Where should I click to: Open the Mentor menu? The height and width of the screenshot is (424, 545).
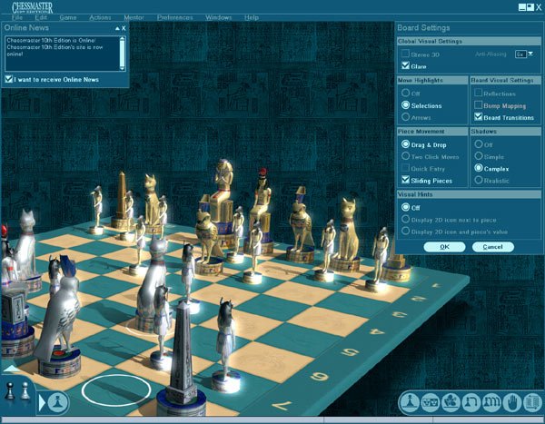point(134,17)
